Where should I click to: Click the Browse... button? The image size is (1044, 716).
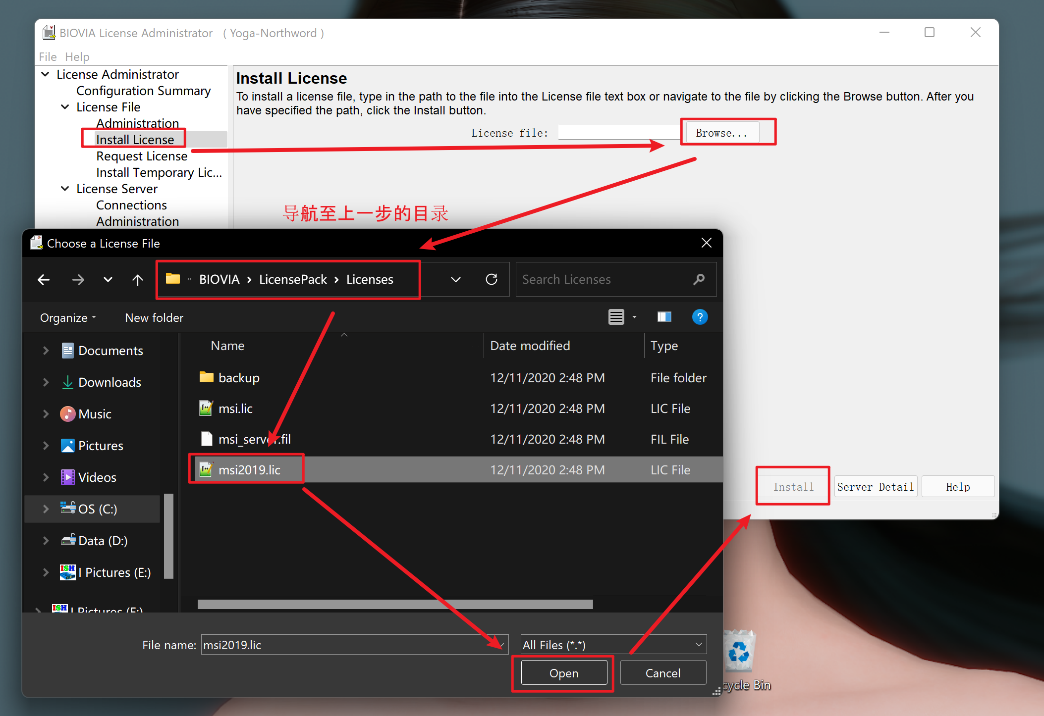pyautogui.click(x=721, y=133)
